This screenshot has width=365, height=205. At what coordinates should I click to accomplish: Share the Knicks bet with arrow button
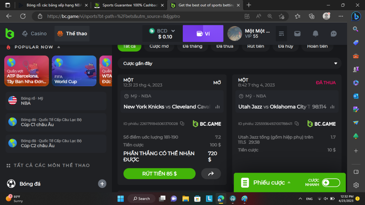click(211, 174)
